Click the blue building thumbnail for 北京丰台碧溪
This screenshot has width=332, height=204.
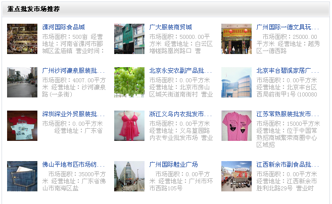tap(236, 82)
